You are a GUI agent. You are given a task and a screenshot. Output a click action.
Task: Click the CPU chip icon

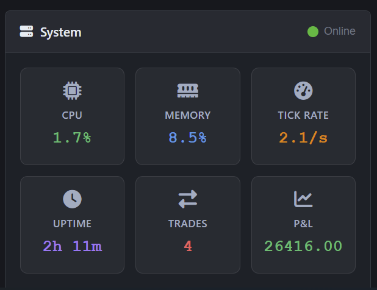72,91
